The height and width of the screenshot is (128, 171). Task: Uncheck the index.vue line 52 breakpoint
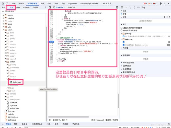pos(123,42)
